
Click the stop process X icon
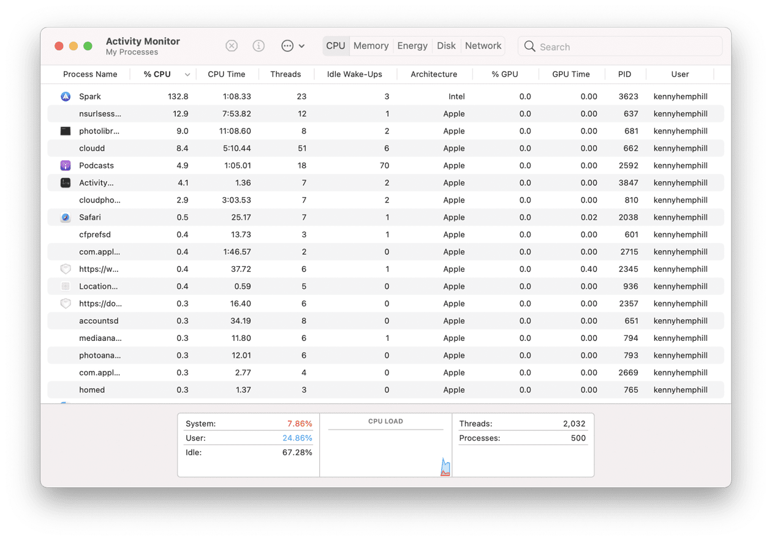point(232,46)
